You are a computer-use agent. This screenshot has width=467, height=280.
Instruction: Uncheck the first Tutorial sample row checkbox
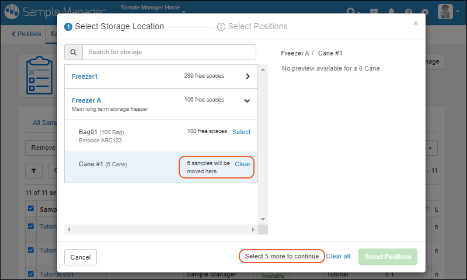click(x=31, y=225)
